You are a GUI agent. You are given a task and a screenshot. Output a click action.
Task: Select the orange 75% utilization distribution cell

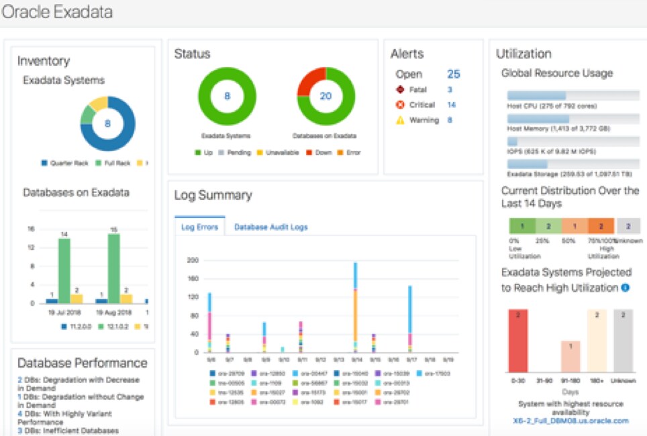(601, 226)
